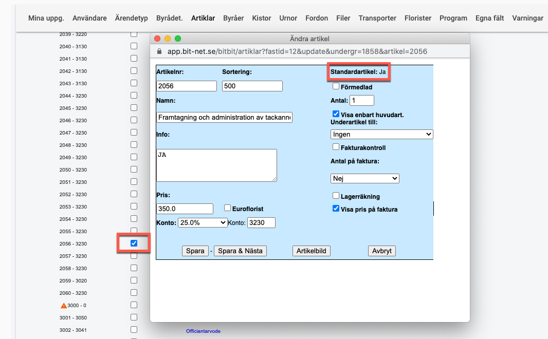The image size is (548, 339).
Task: Click the Spara & Nästa button
Action: coord(240,251)
